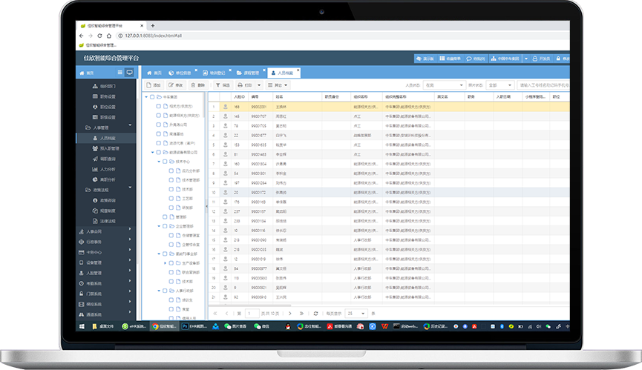
Task: Open the 人员状态 dropdown showing 在岗
Action: (x=444, y=85)
